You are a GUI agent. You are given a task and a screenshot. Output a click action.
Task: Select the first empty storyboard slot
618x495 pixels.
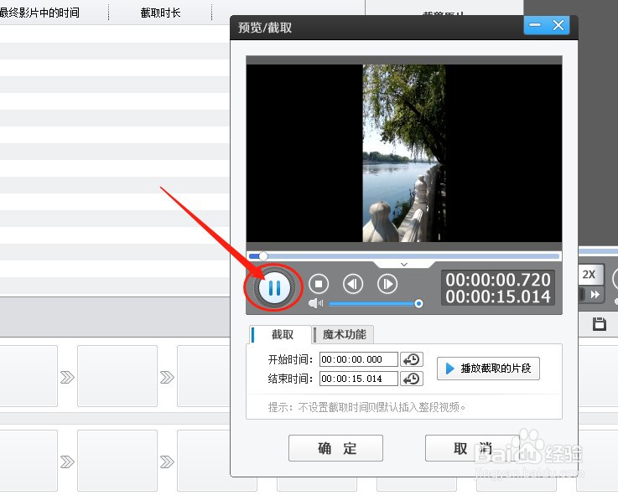pyautogui.click(x=29, y=376)
